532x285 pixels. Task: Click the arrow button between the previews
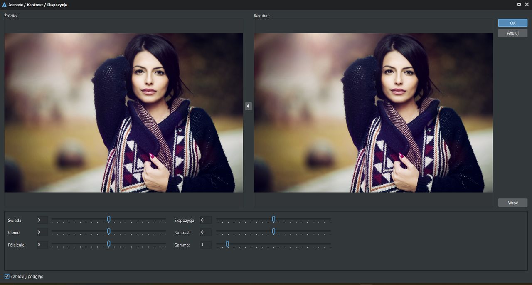point(248,106)
